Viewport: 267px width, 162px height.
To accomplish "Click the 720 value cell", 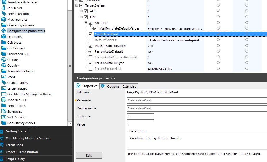I will point(175,46).
